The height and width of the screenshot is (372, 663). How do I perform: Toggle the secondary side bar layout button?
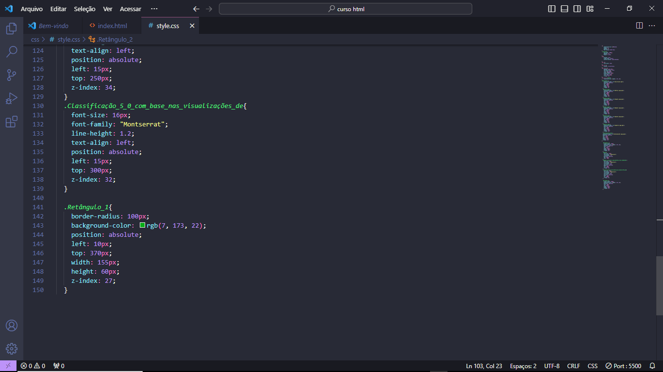[x=577, y=9]
